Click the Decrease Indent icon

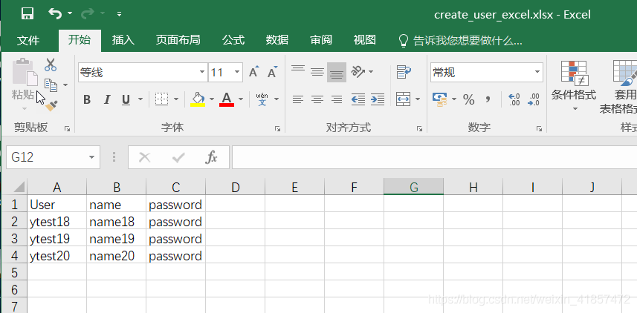tap(358, 99)
